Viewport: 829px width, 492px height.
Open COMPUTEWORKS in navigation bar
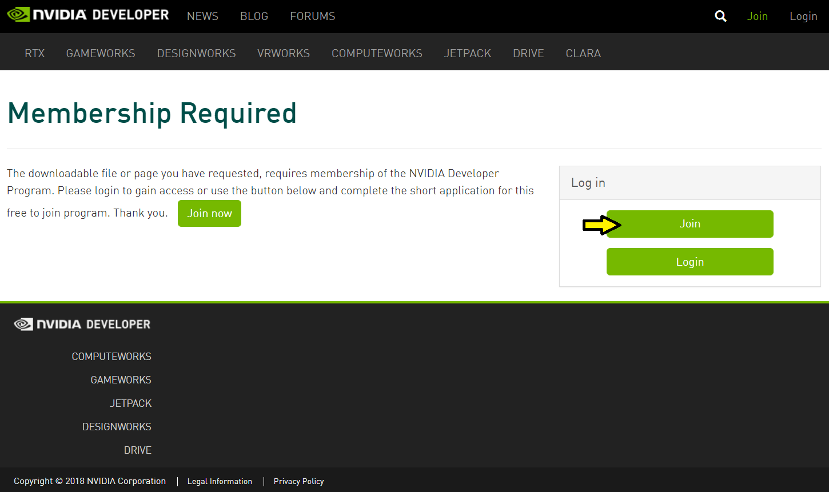tap(377, 53)
